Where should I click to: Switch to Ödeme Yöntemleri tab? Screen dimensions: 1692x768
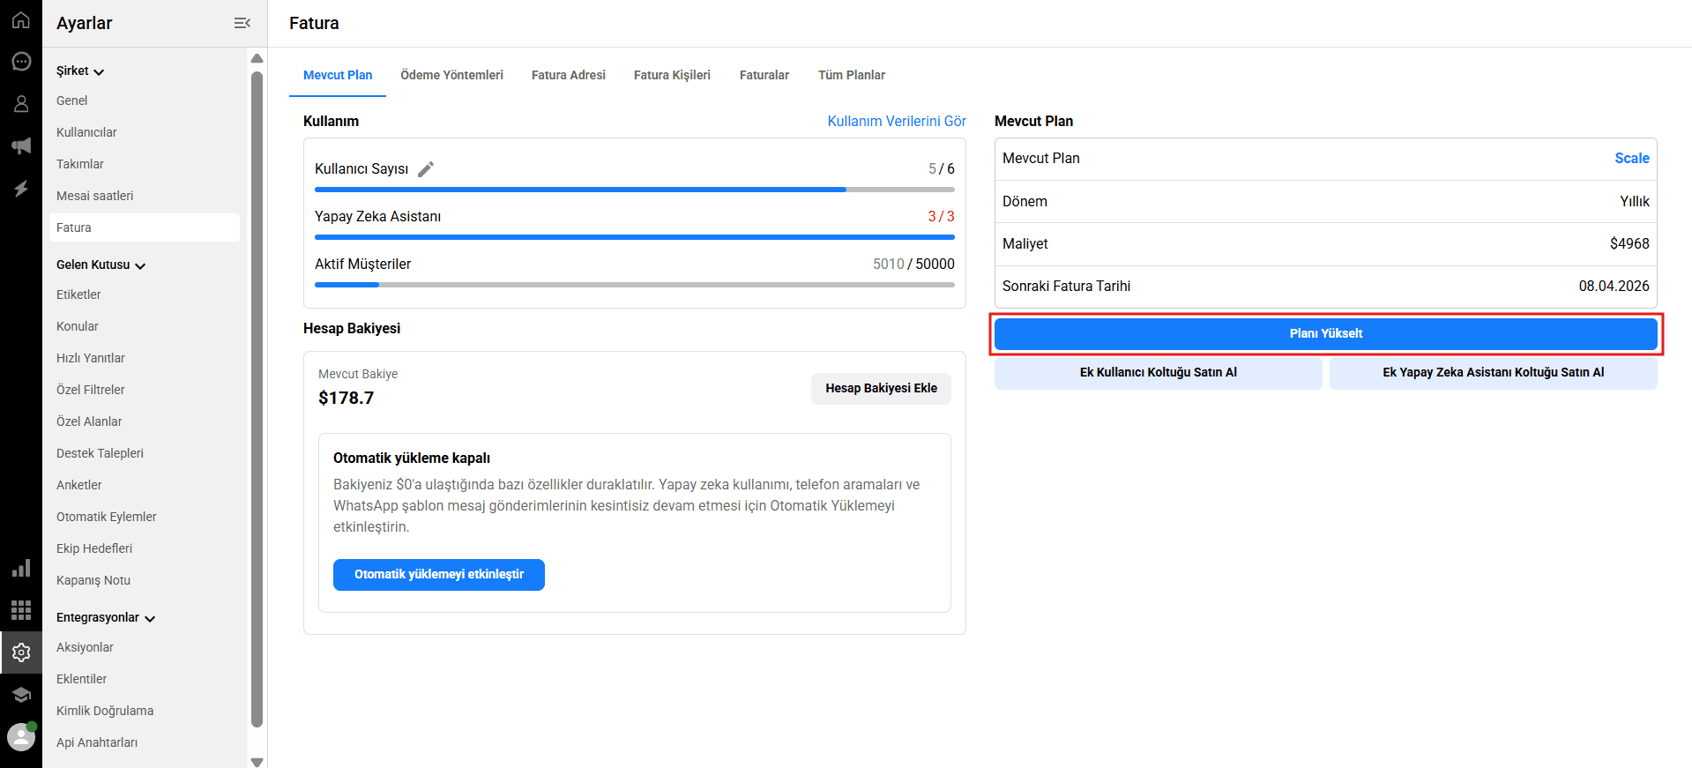[x=451, y=75]
